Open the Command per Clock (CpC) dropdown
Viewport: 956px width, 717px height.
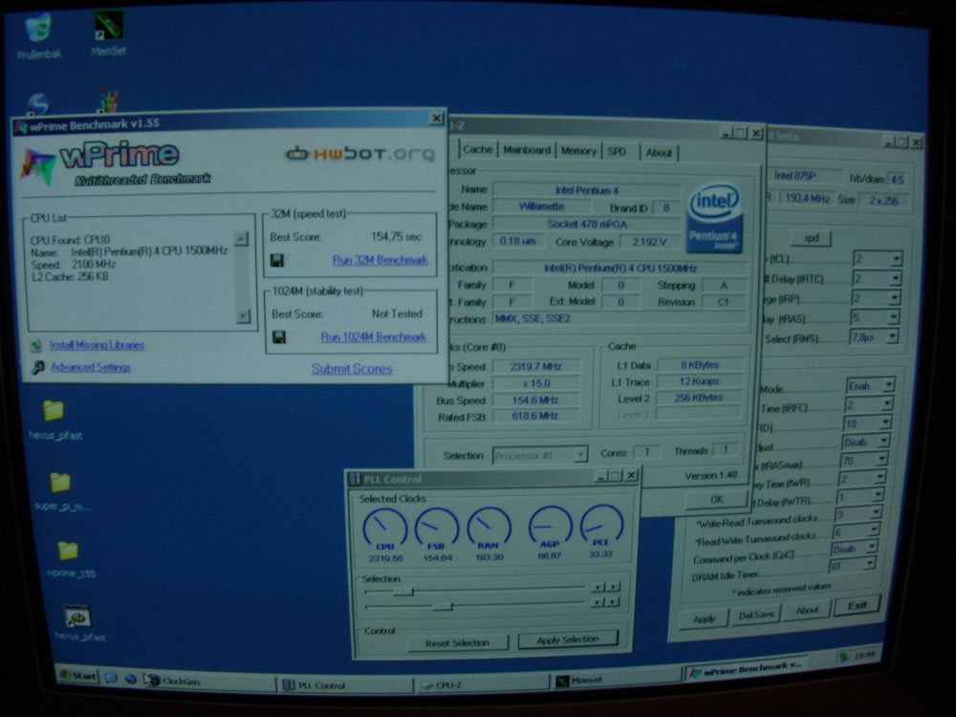(x=855, y=550)
